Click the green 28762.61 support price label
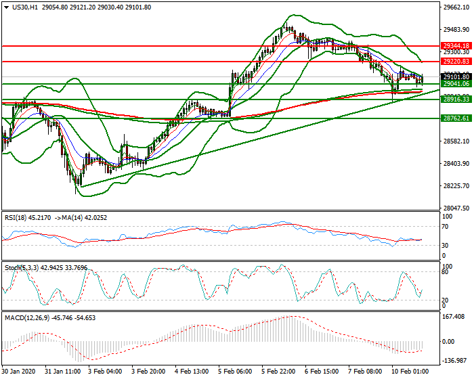This screenshot has height=379, width=474. click(x=456, y=118)
